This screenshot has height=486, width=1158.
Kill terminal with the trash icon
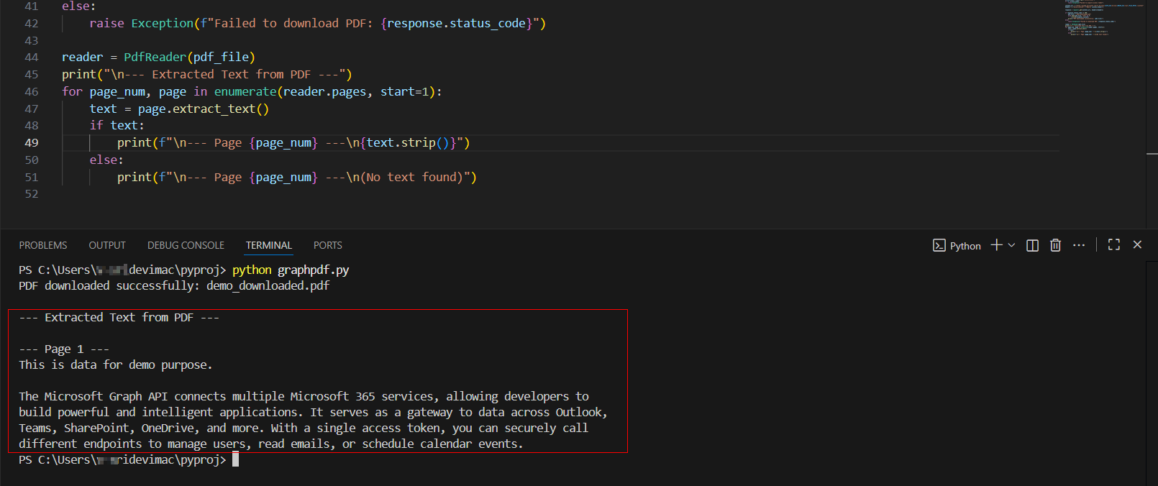click(x=1055, y=245)
